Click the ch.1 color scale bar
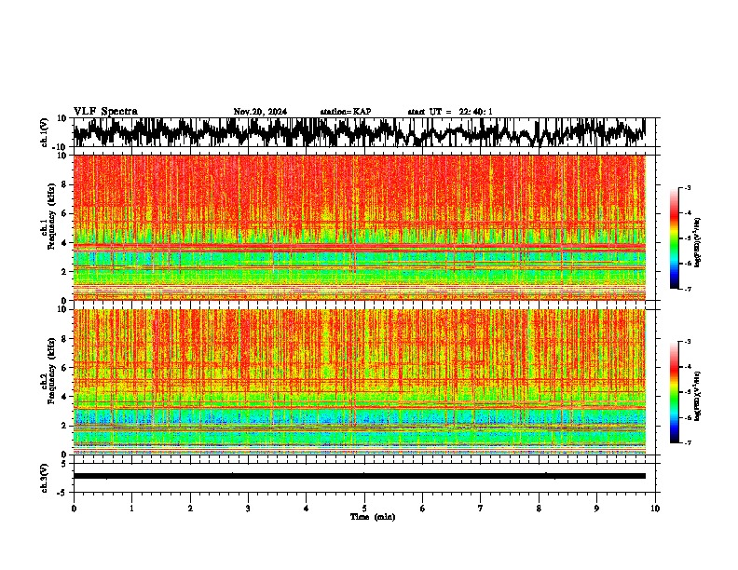The image size is (738, 570). pyautogui.click(x=674, y=238)
